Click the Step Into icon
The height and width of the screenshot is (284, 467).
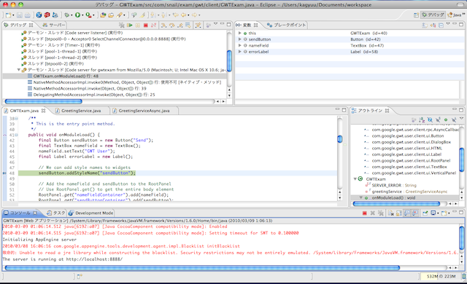(163, 25)
